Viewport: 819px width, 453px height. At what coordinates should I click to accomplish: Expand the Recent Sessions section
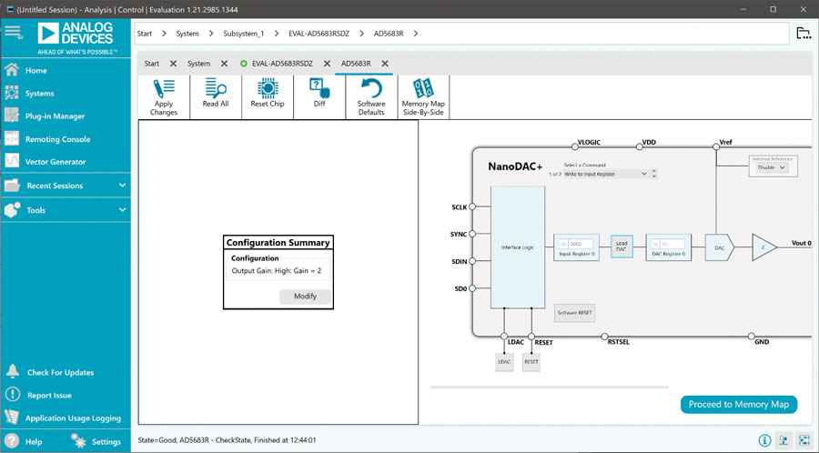(x=66, y=186)
